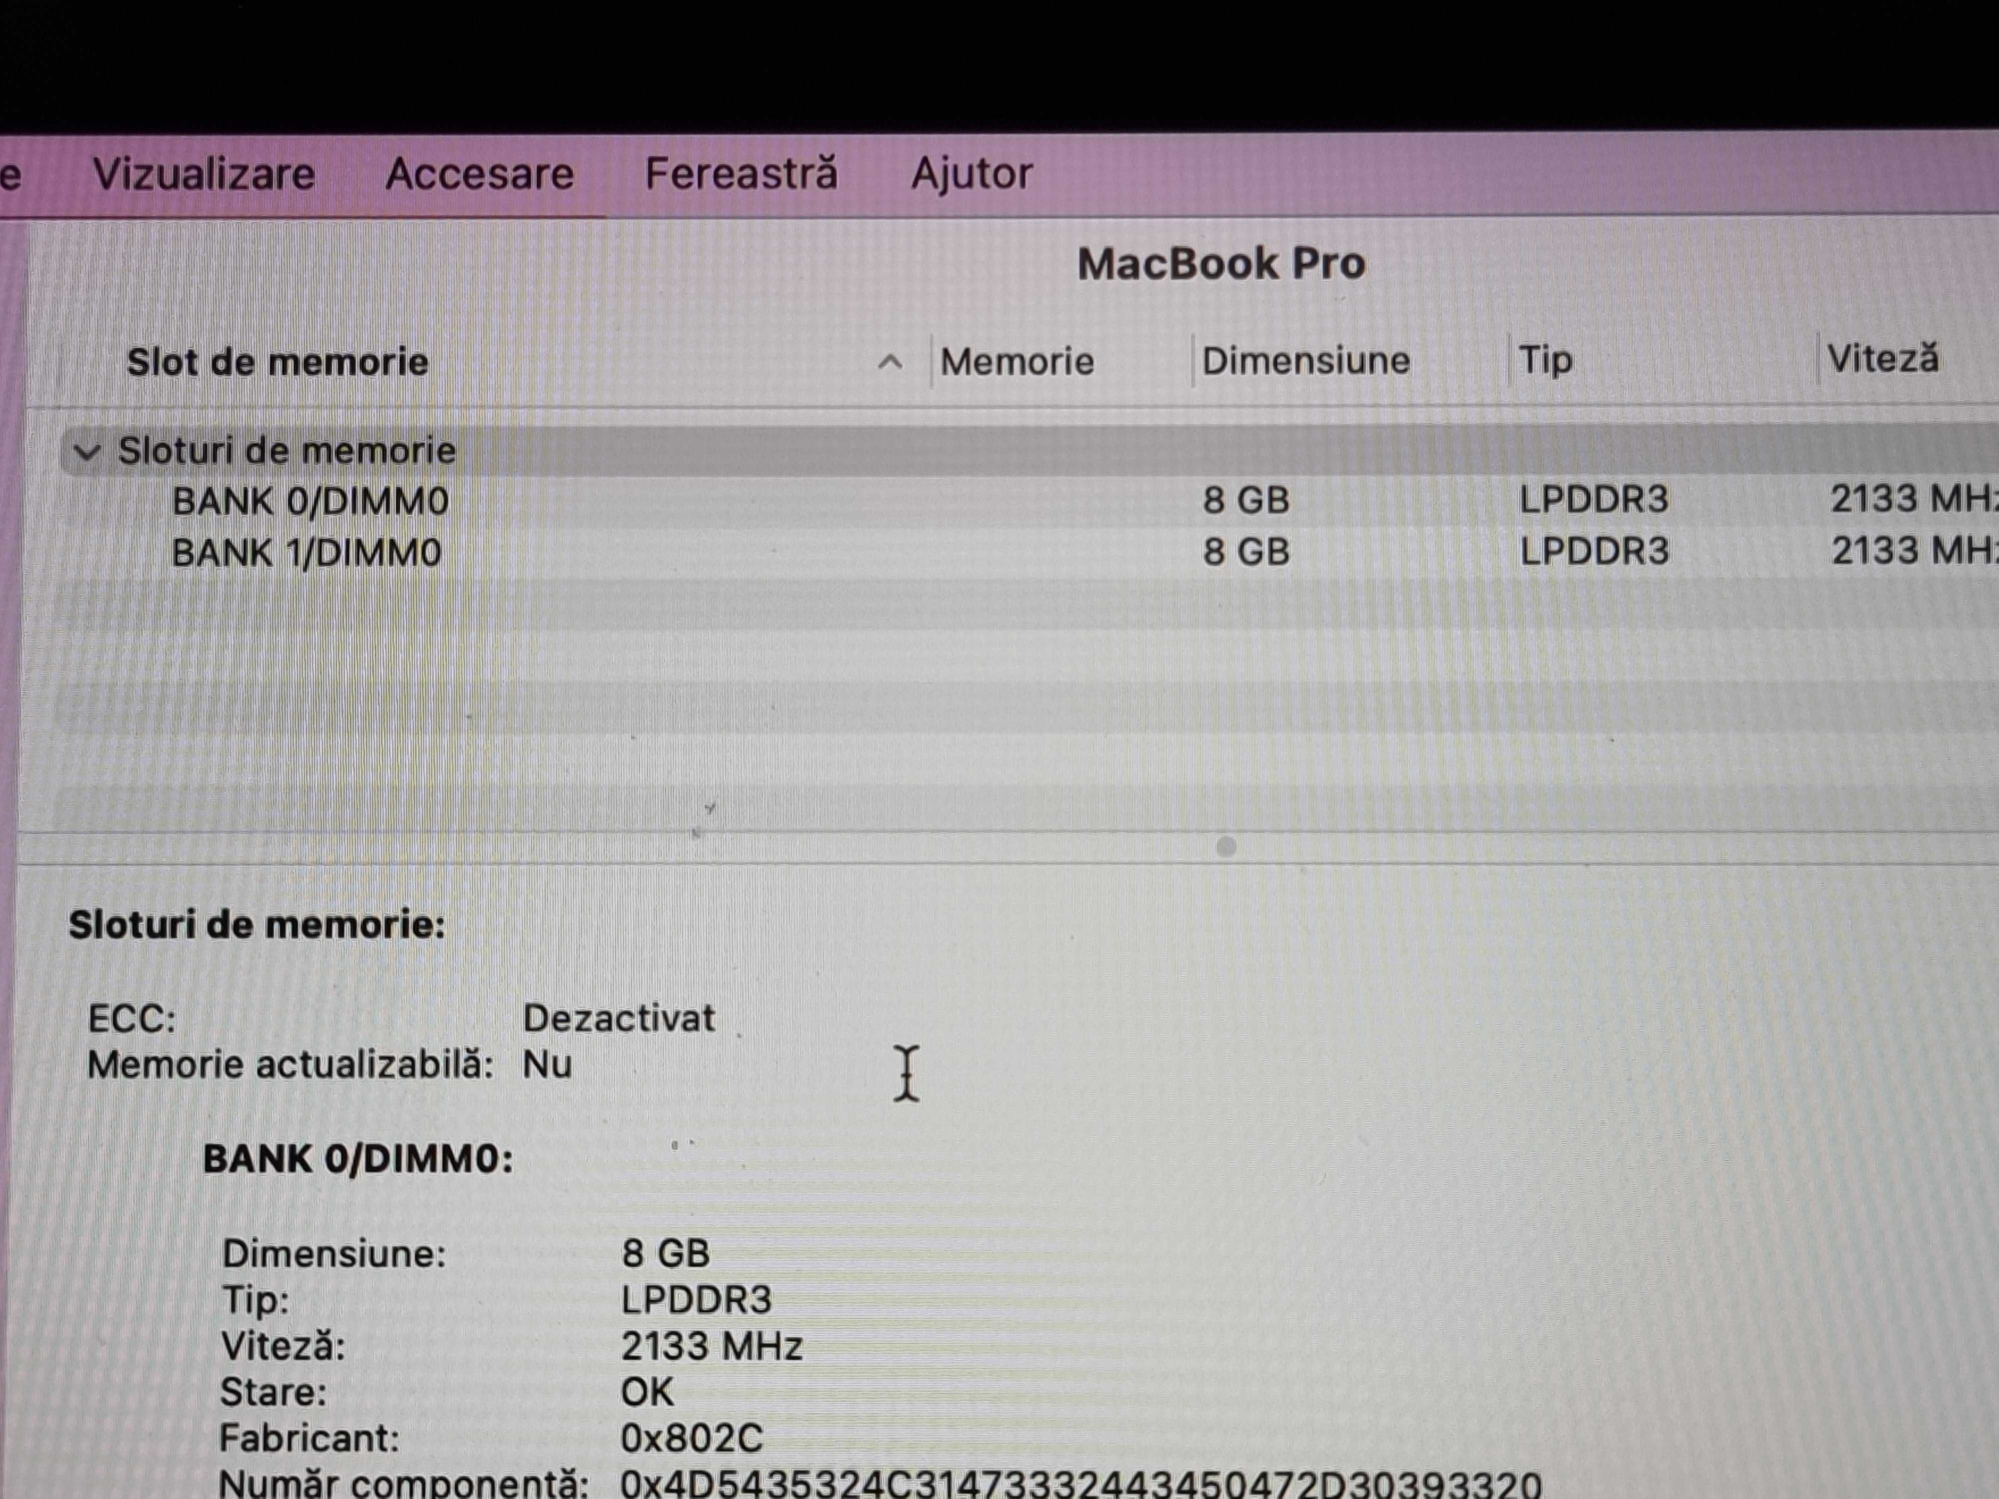Open the Accesare menu
Image resolution: width=1999 pixels, height=1499 pixels.
480,173
